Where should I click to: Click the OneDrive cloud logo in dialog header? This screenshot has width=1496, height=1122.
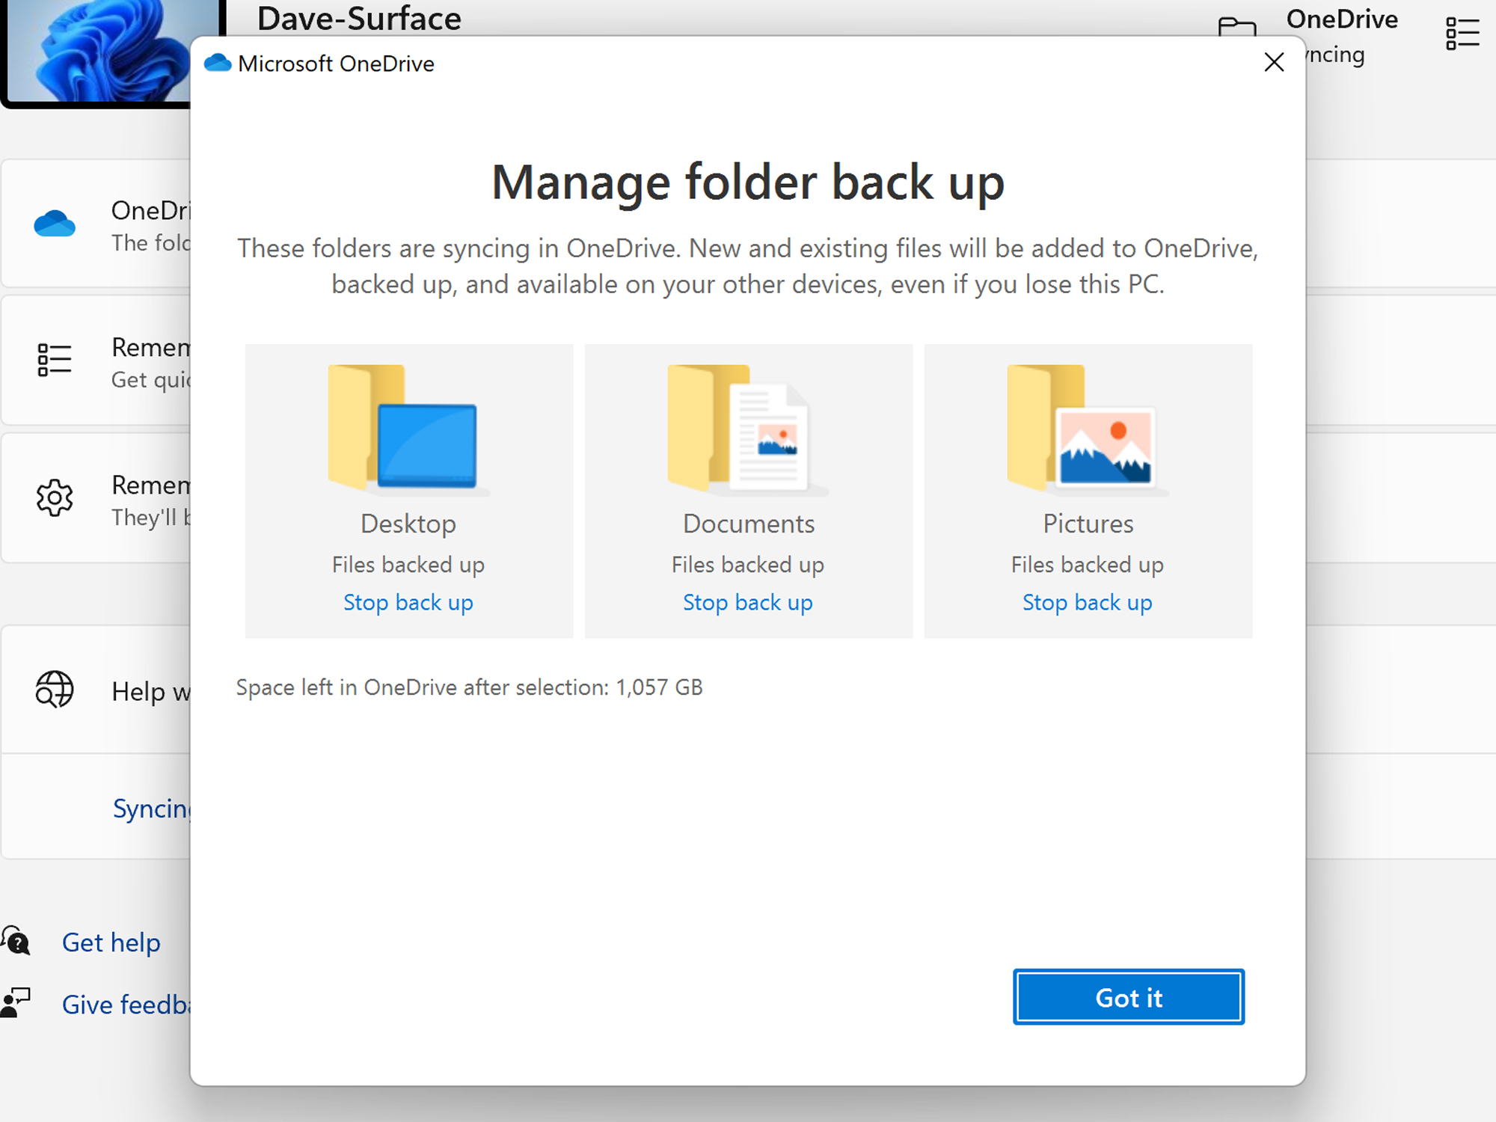coord(218,63)
